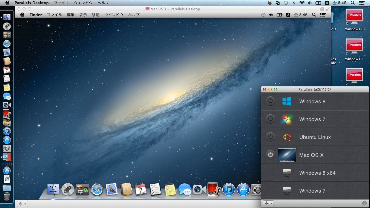Open Mail in the guest VM Dock

pyautogui.click(x=112, y=189)
